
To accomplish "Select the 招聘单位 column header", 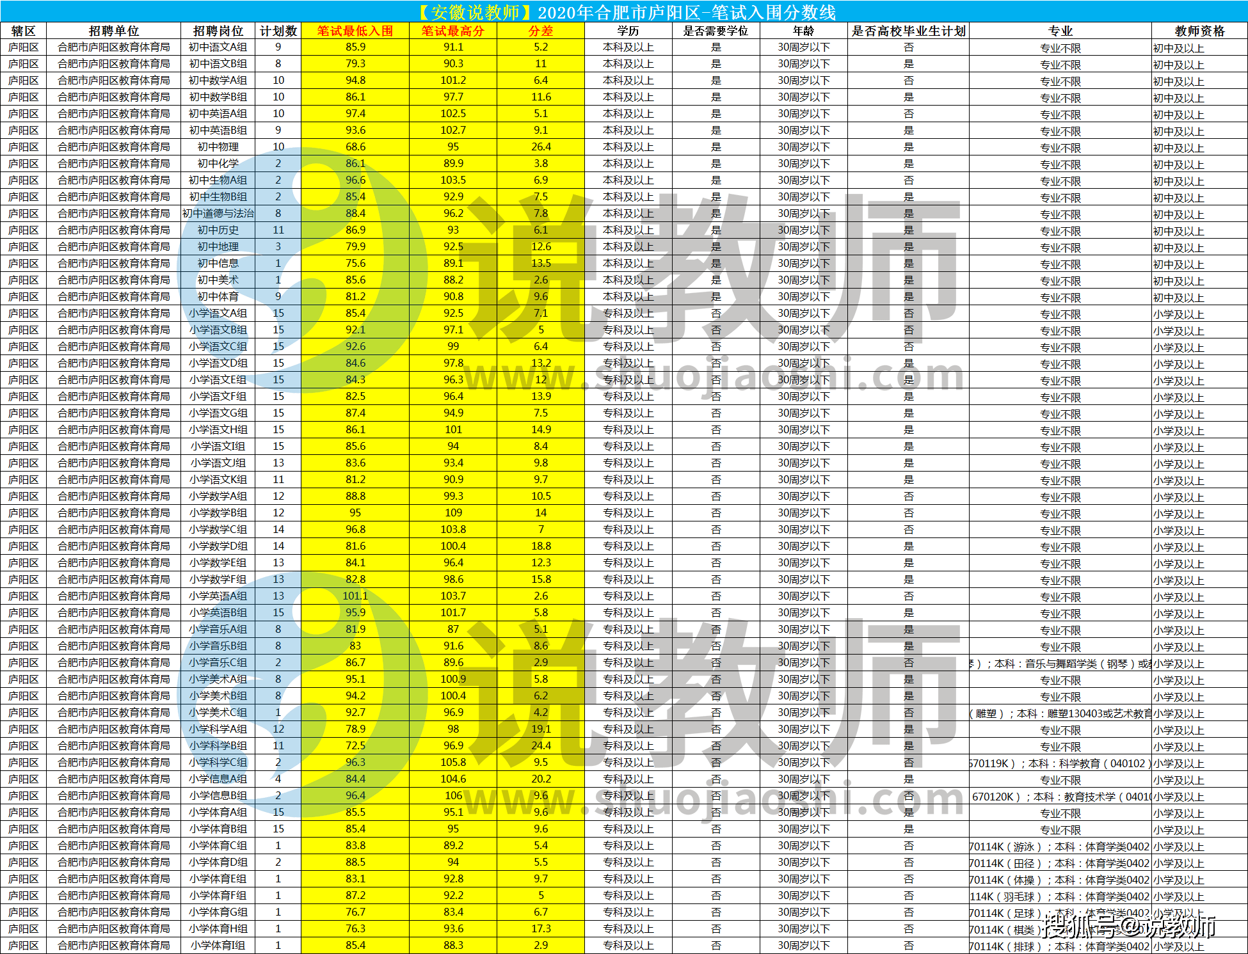I will 113,31.
